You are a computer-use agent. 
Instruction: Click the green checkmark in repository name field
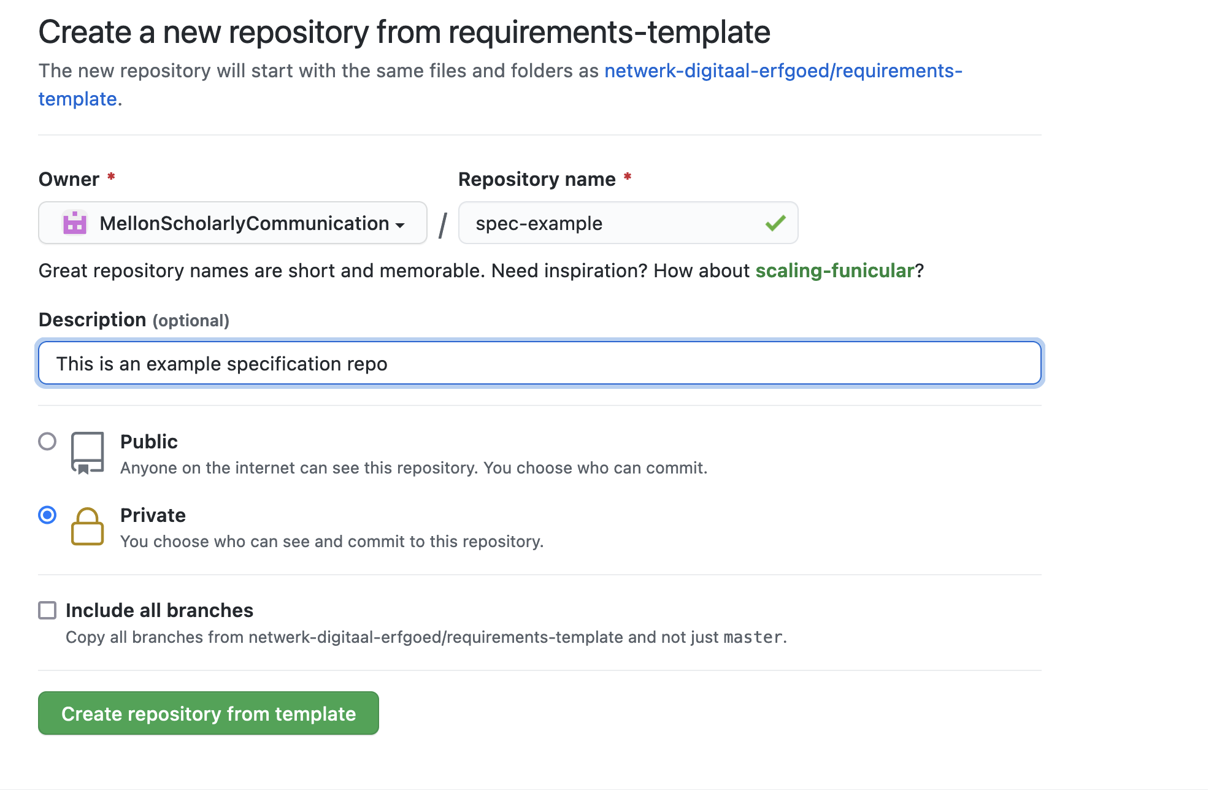[775, 223]
